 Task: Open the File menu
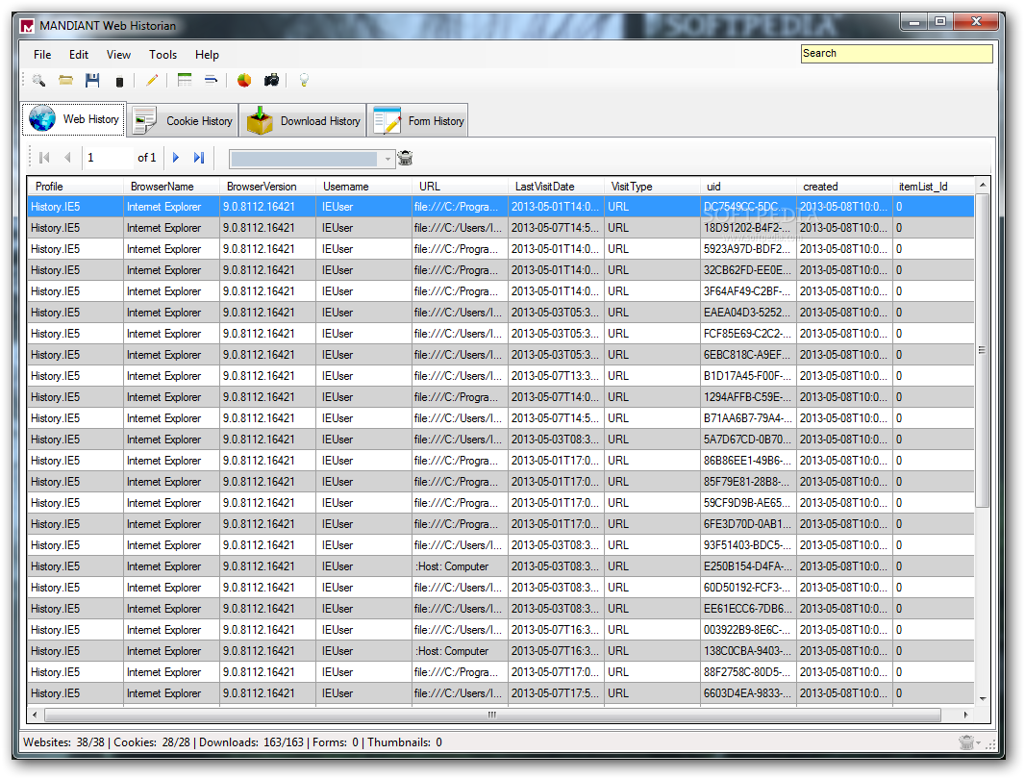(42, 55)
